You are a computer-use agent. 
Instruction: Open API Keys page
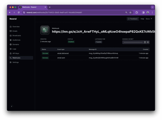[x=14, y=53]
